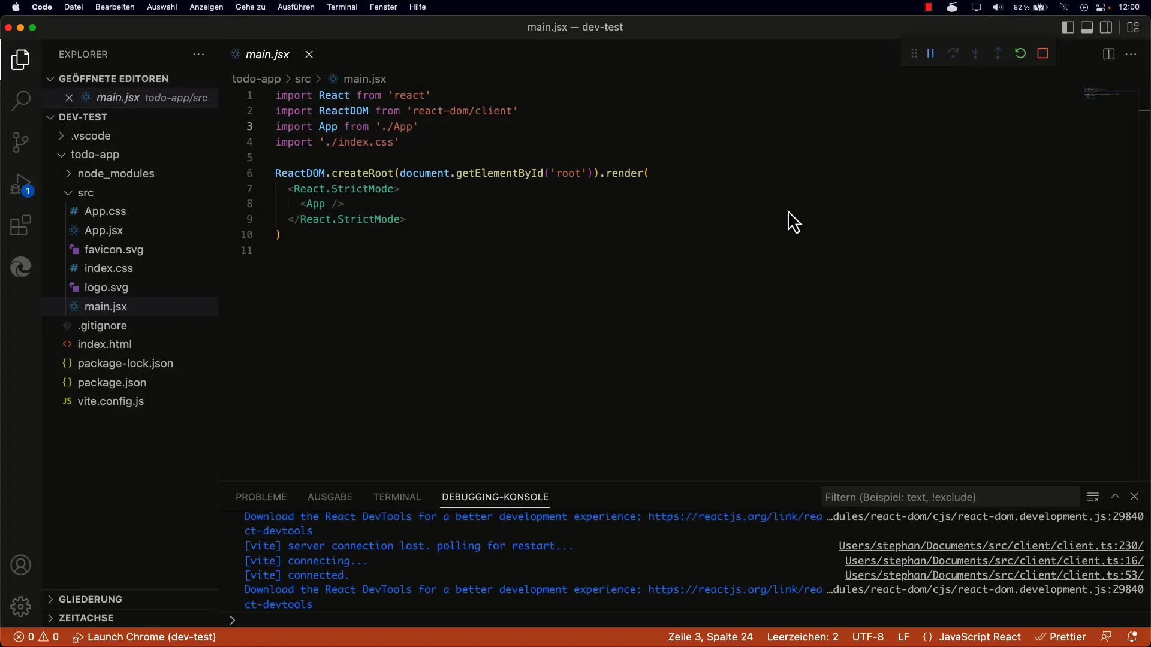
Task: Close the bottom panel
Action: pos(1134,497)
